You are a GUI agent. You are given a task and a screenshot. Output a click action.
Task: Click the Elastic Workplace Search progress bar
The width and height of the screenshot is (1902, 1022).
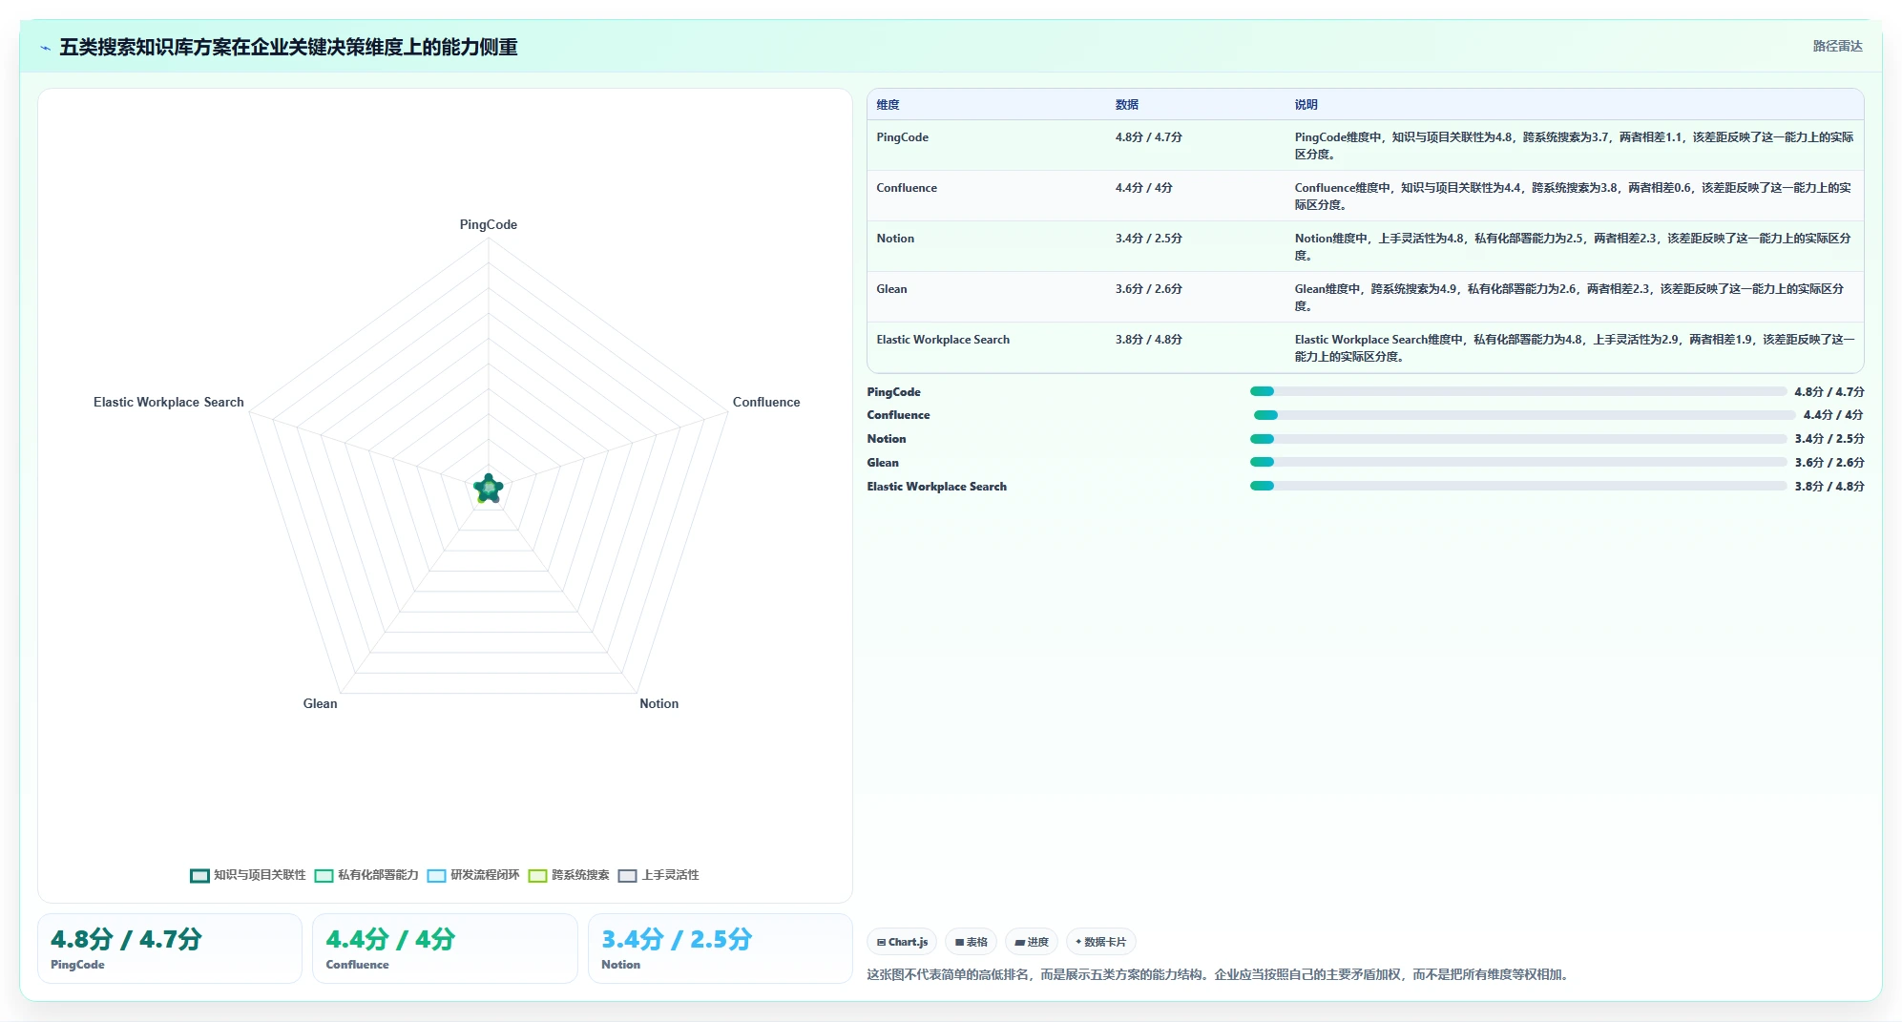point(1517,486)
